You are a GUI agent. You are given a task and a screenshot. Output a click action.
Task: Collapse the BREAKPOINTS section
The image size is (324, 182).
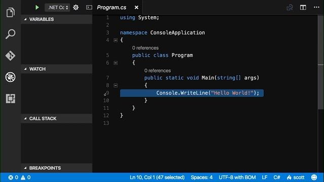point(57,168)
